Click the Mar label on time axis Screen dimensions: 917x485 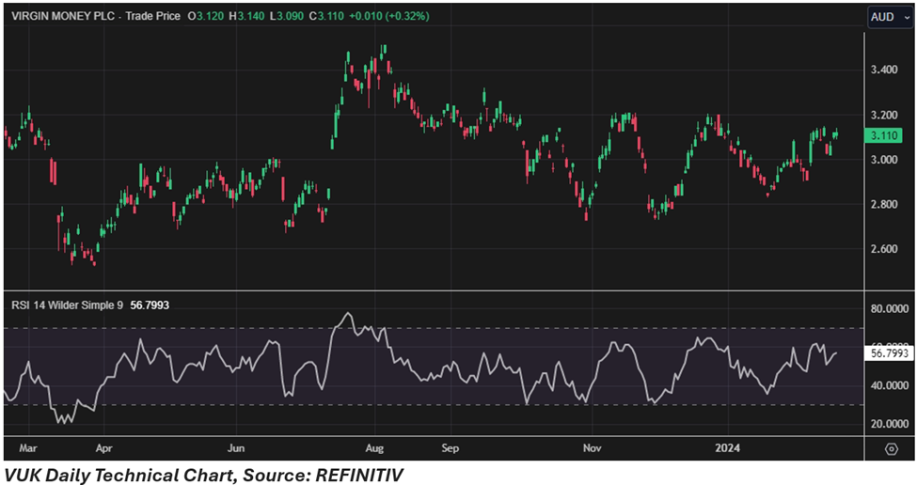coord(28,448)
